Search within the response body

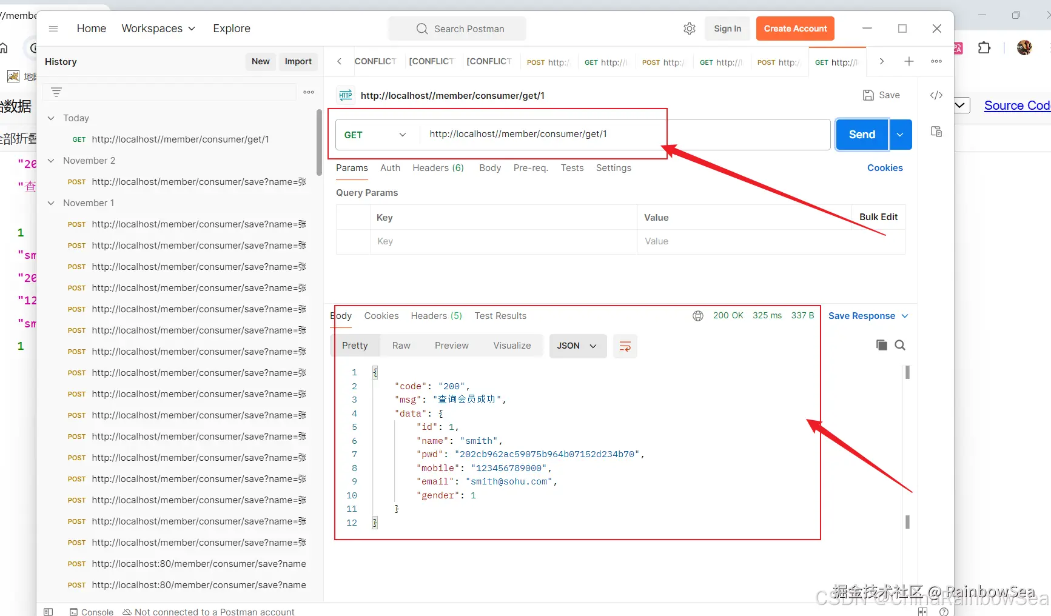[x=900, y=345]
